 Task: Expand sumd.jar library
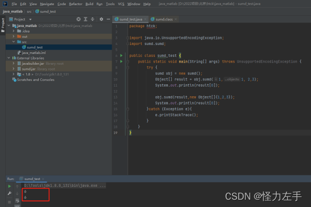[x=13, y=69]
